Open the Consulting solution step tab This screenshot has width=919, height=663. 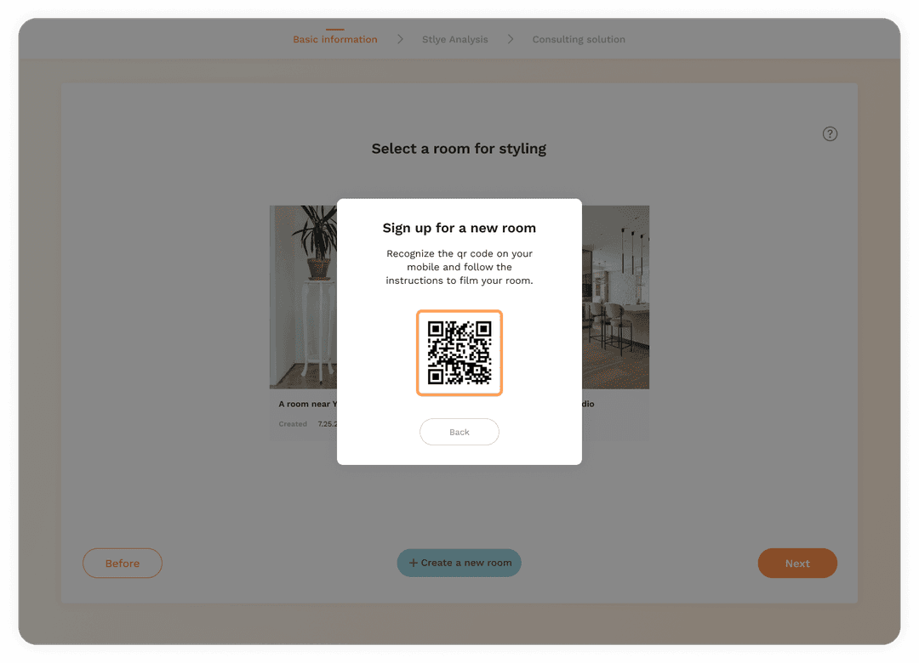[x=579, y=39]
